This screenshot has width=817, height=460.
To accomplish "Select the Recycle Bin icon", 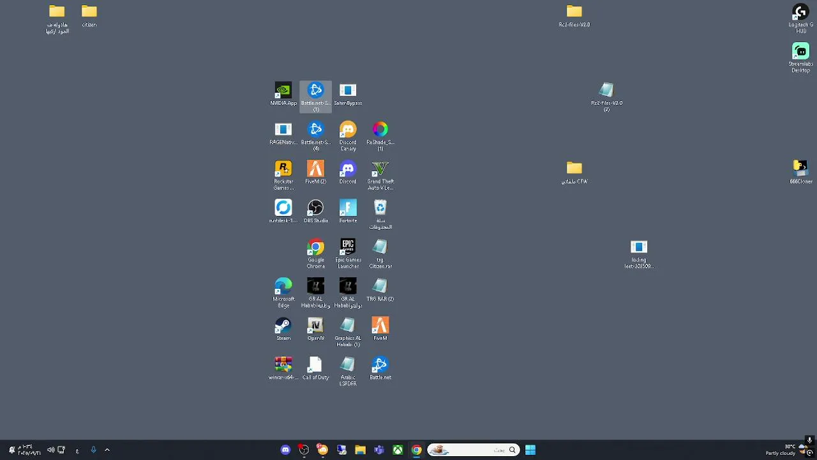I will tap(380, 214).
